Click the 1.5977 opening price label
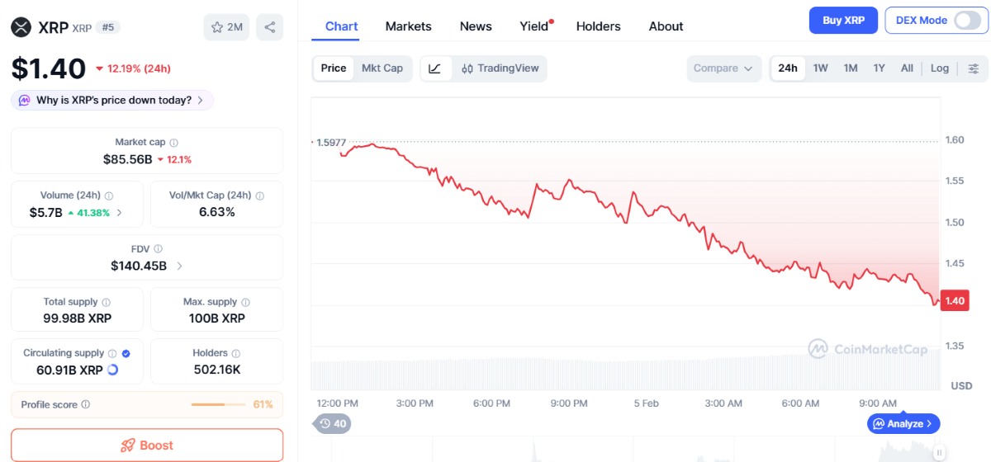The height and width of the screenshot is (462, 991). [x=331, y=142]
